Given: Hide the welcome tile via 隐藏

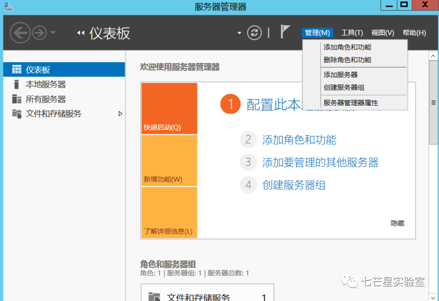Looking at the screenshot, I should (x=397, y=223).
